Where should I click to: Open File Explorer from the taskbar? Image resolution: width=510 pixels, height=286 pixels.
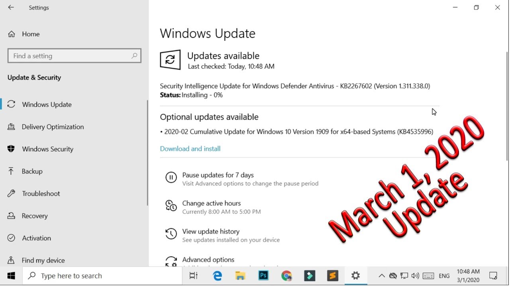tap(240, 276)
